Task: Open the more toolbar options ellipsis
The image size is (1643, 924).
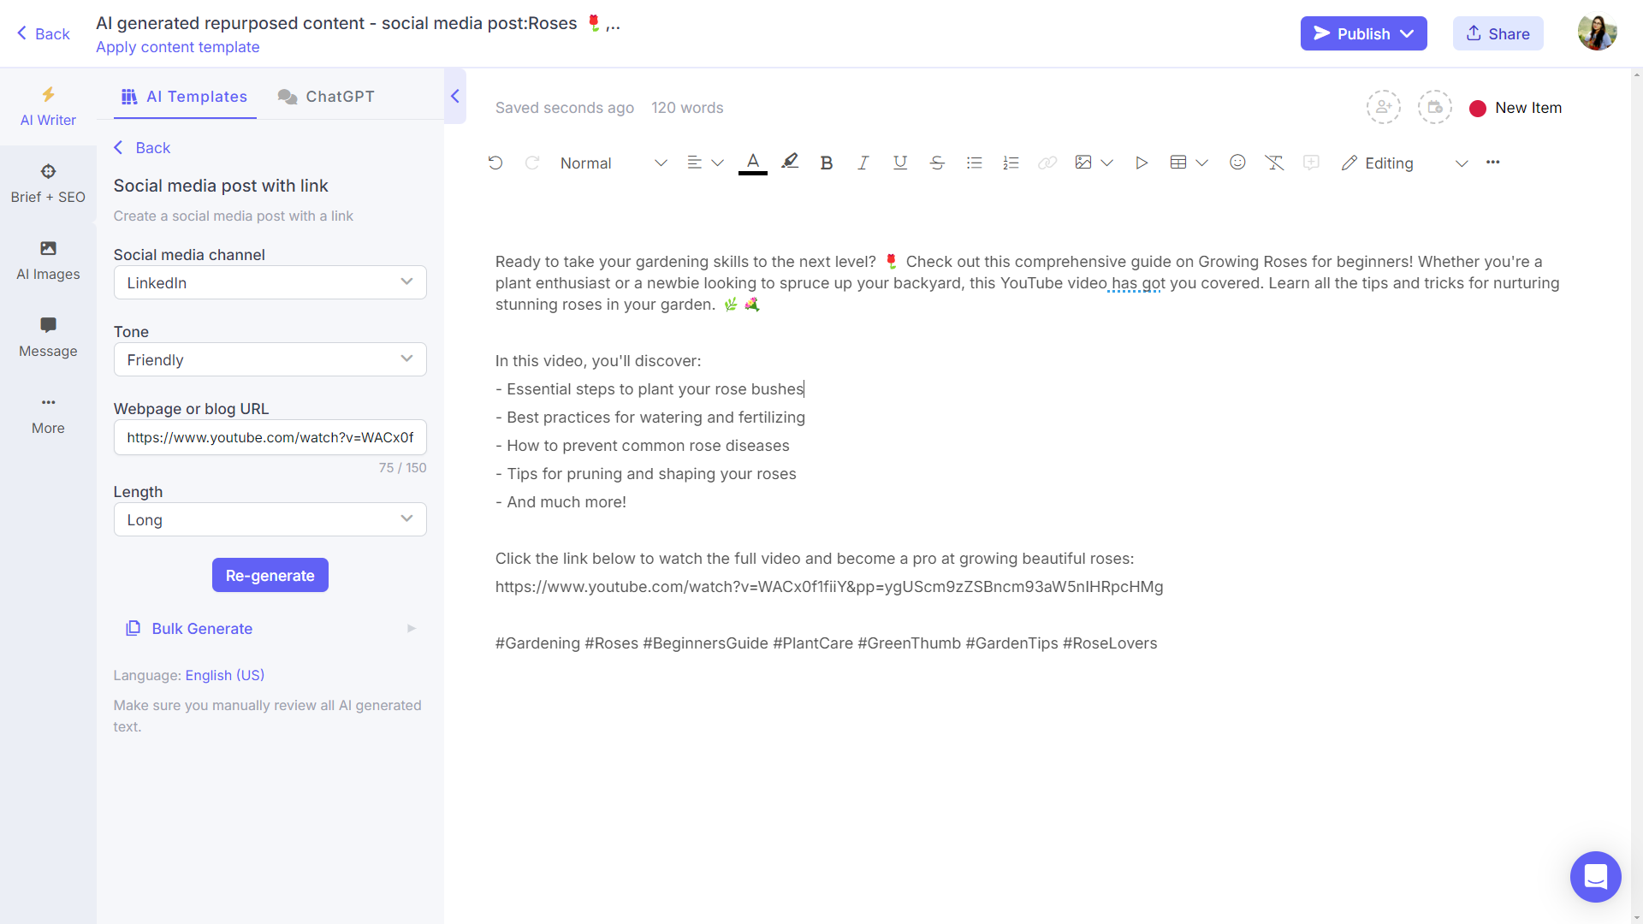Action: tap(1492, 163)
